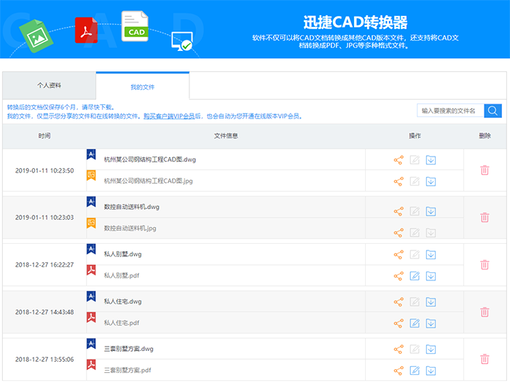Edit the 私人别墅.pdf file

(415, 276)
